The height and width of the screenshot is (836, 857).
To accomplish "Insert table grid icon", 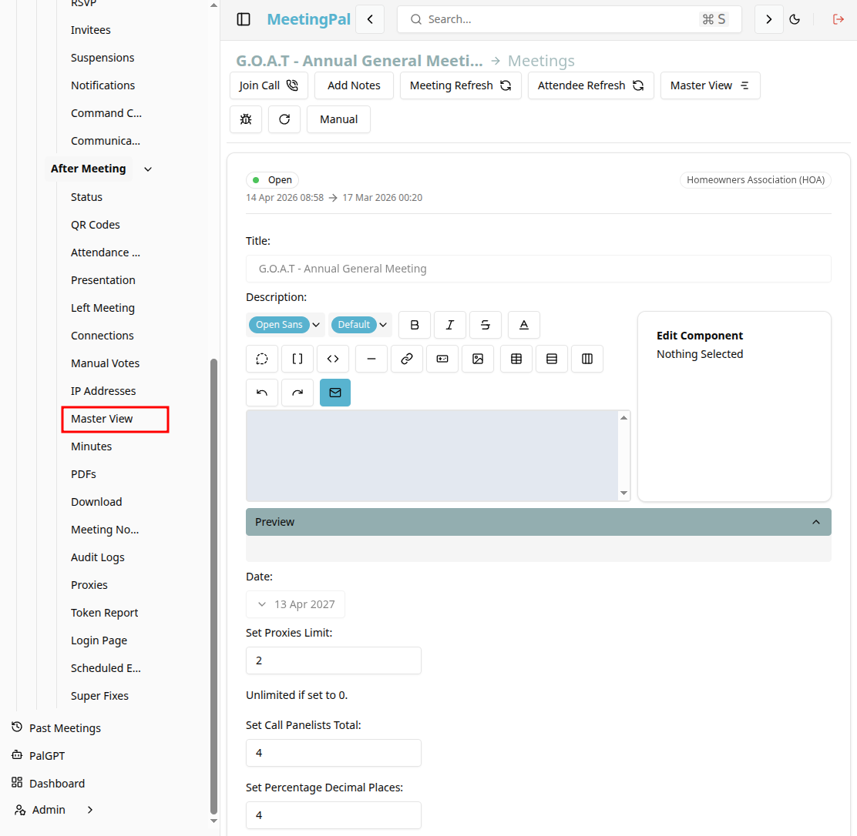I will click(x=516, y=359).
